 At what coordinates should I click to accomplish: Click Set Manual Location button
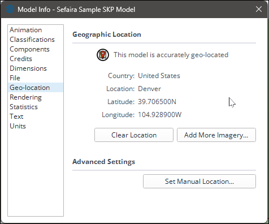click(199, 182)
